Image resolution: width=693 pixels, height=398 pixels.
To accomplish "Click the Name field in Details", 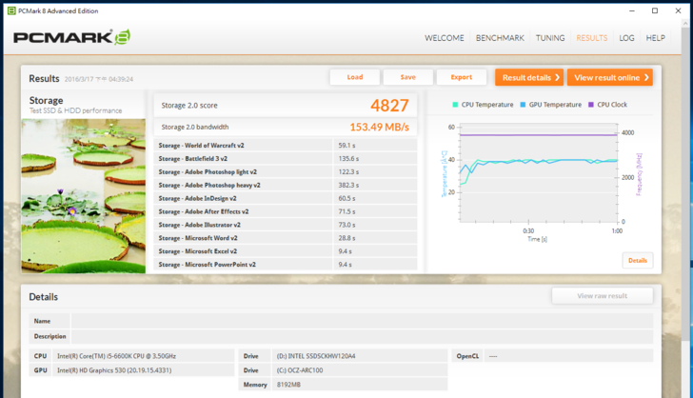I will [360, 321].
